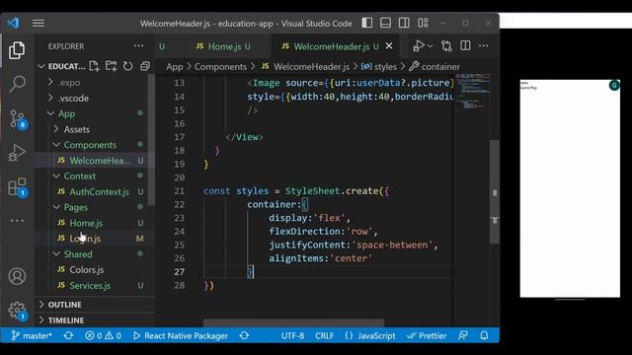Screen dimensions: 632x355
Task: Open Services.js in the file tree
Action: click(x=95, y=285)
